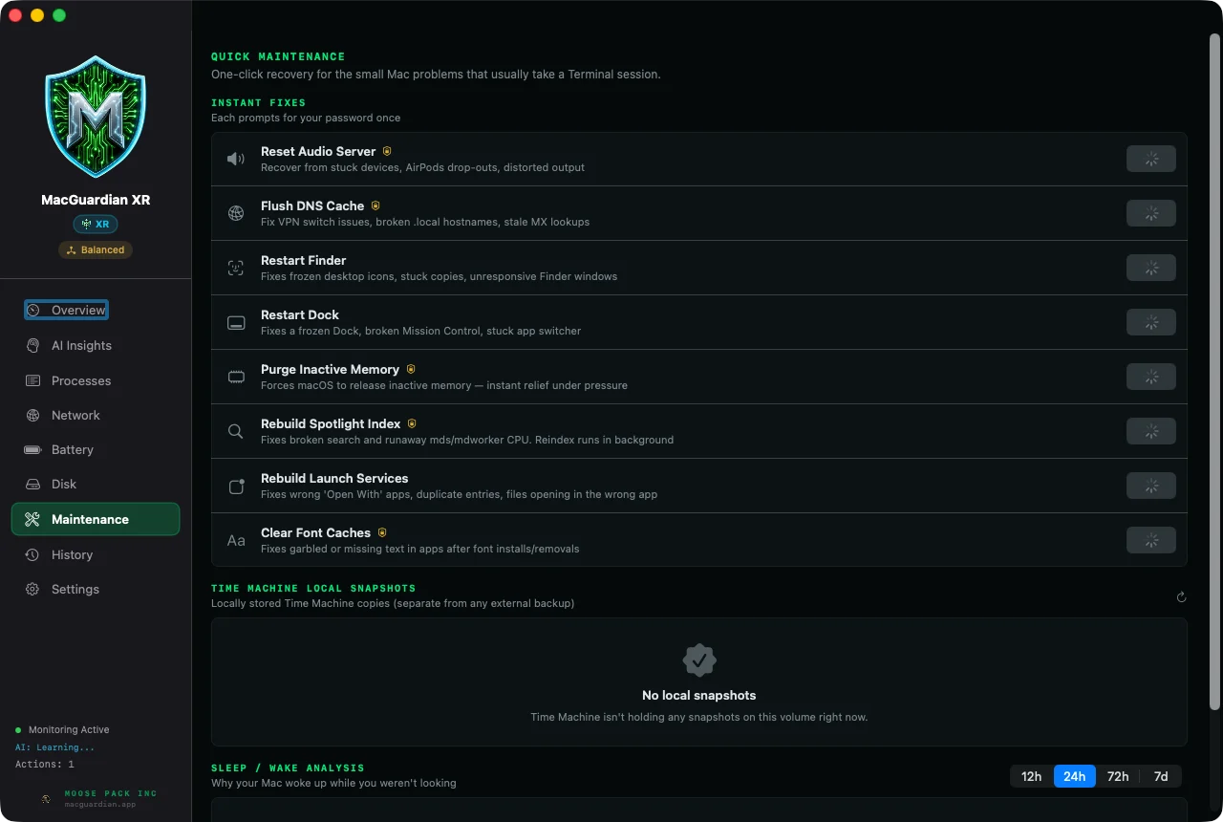The width and height of the screenshot is (1223, 822).
Task: Open Disk using its drive icon
Action: point(32,484)
